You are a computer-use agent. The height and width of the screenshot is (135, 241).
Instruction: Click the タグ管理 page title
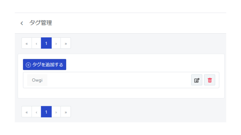click(x=41, y=23)
